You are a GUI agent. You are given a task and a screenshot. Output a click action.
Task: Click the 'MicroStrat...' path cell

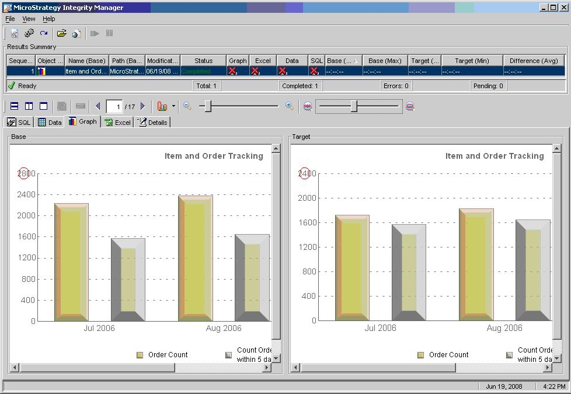point(127,71)
